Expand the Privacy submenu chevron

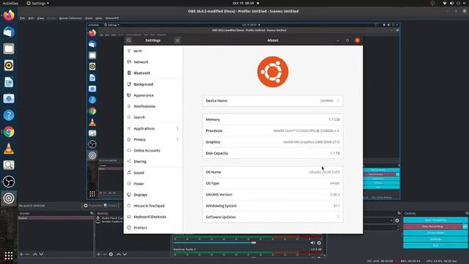pos(177,139)
